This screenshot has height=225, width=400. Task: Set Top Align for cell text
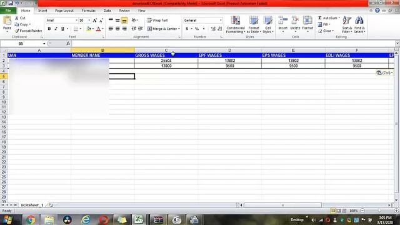point(111,20)
